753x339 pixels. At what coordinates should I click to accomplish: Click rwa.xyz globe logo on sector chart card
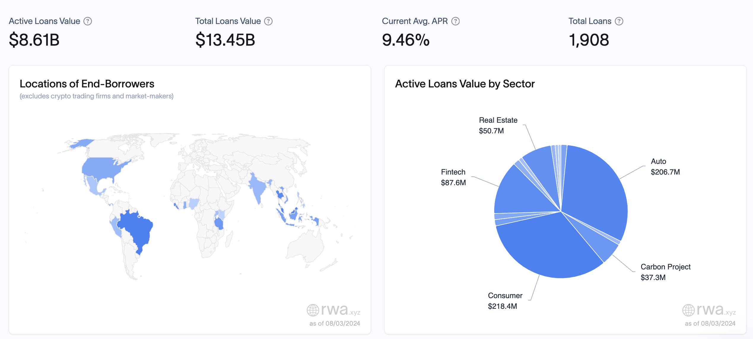coord(688,310)
